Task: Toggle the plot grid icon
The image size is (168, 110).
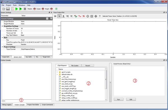Action: (92, 16)
